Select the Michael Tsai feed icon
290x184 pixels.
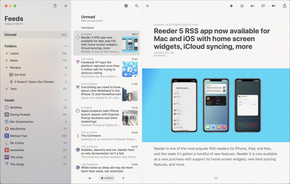click(x=7, y=136)
